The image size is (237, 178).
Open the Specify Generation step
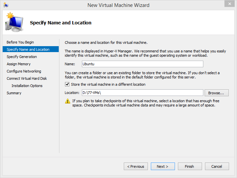[22, 57]
